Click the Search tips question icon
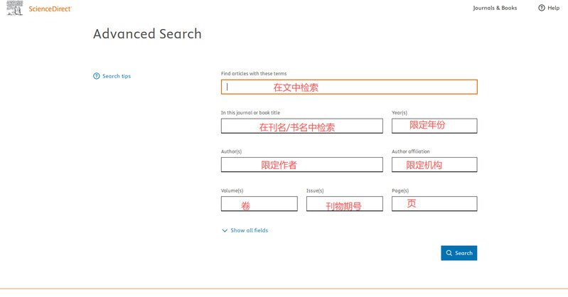 click(x=97, y=76)
